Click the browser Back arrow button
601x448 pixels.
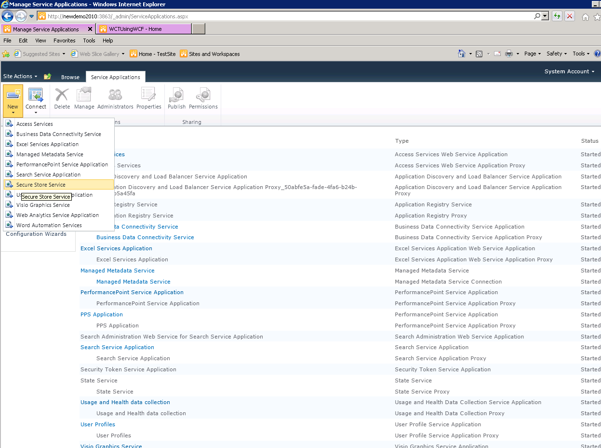click(x=7, y=16)
